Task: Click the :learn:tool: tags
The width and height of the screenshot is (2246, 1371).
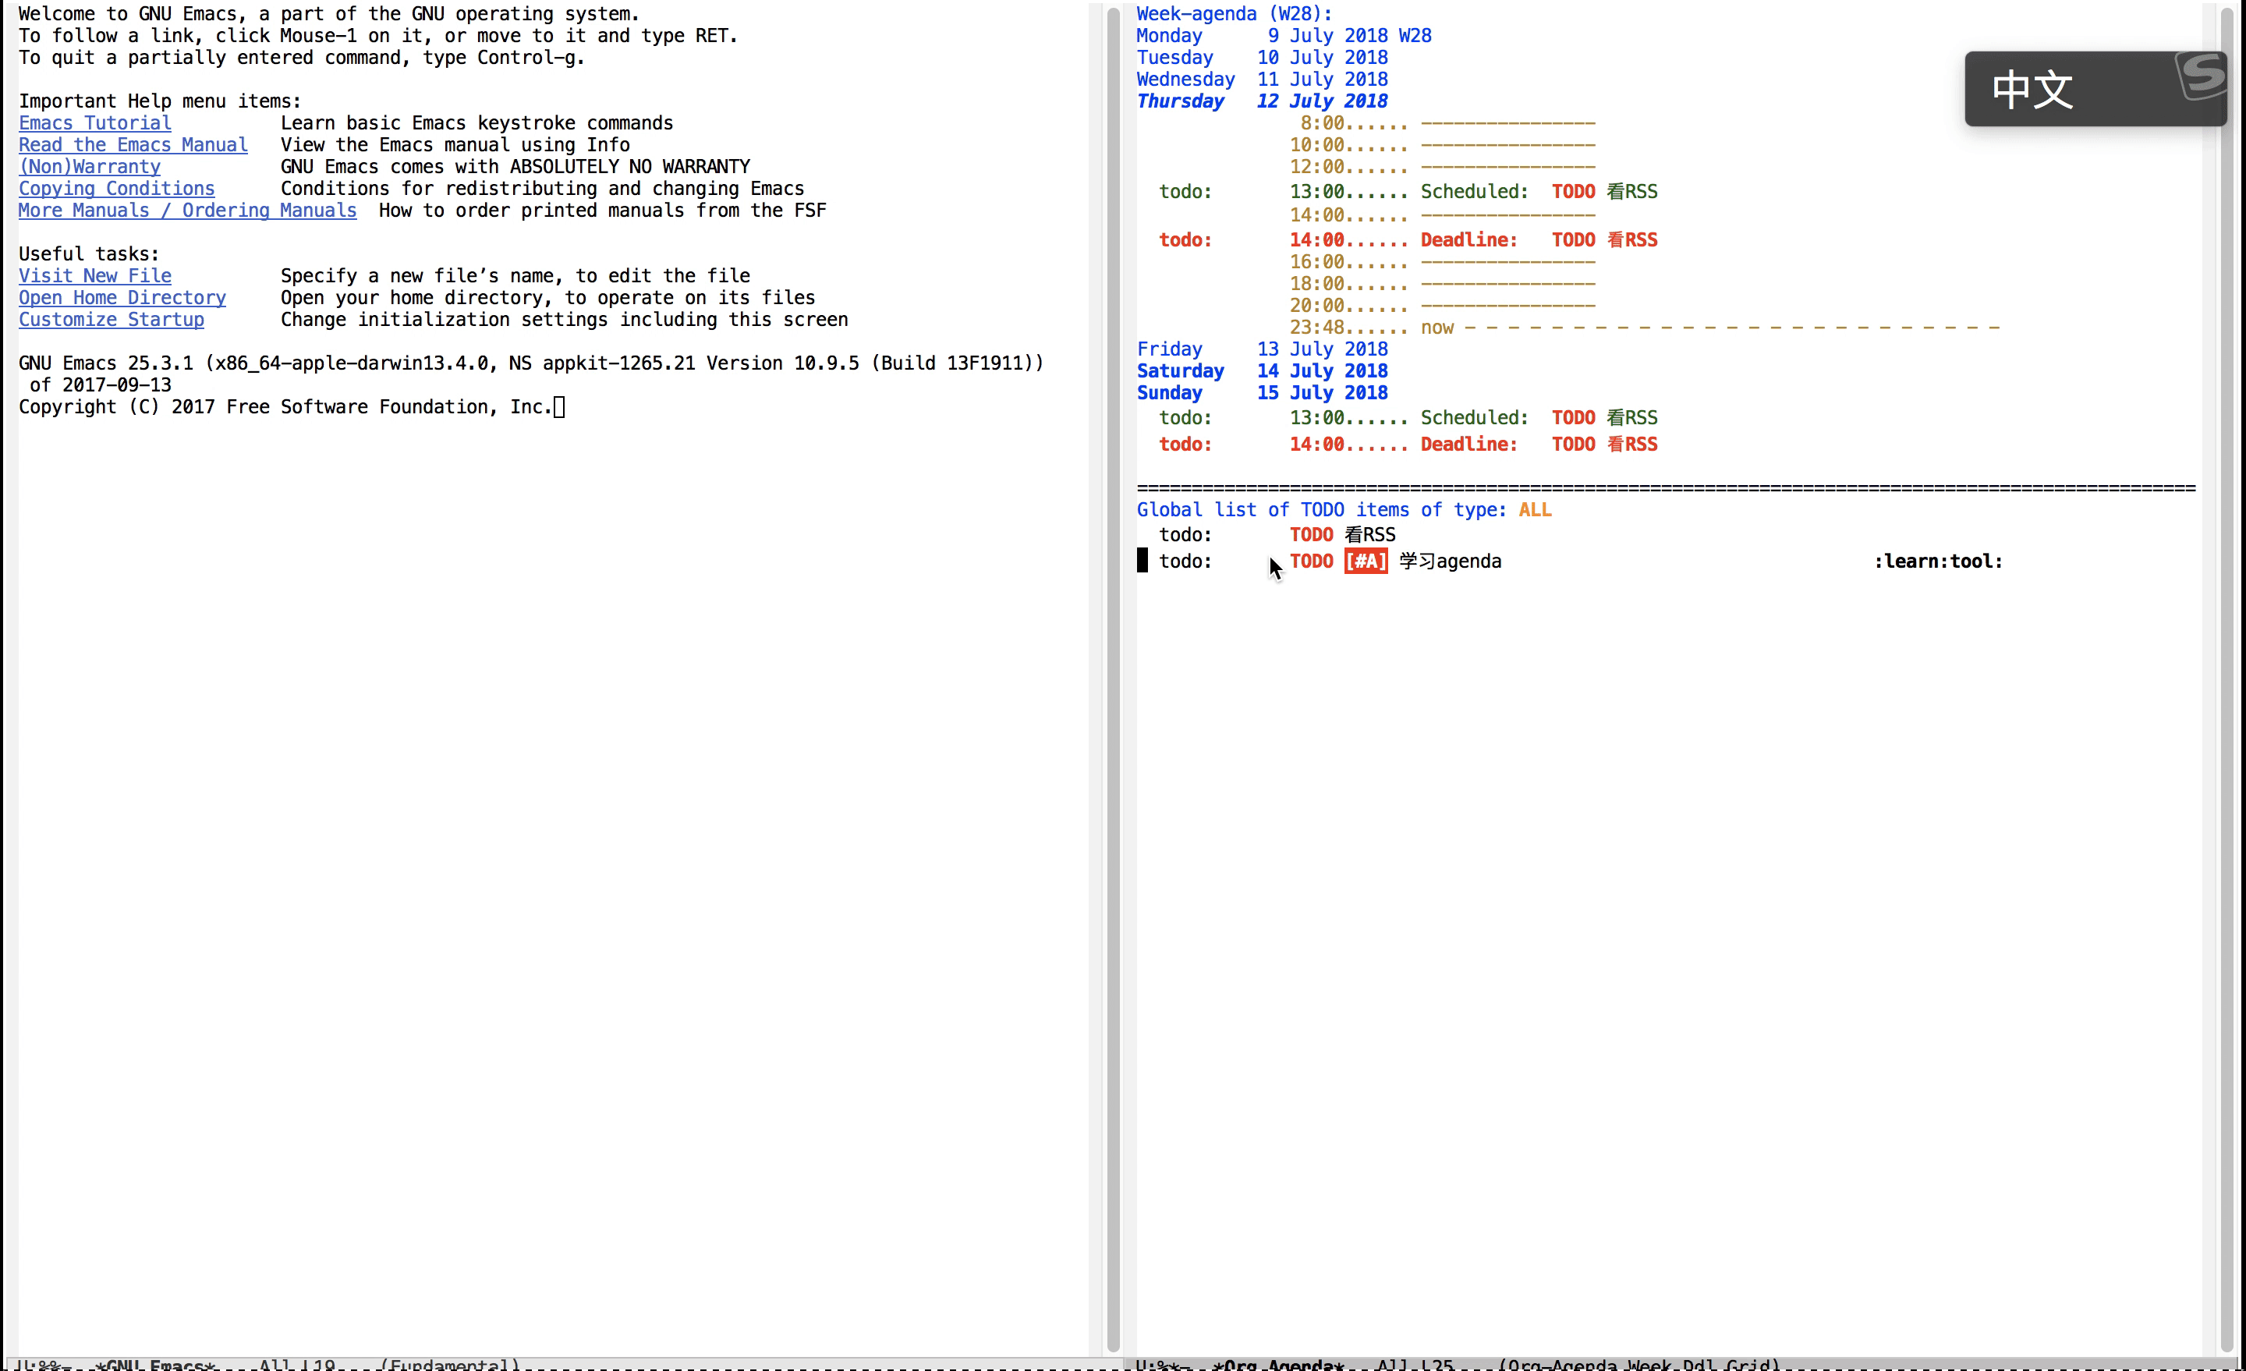Action: pyautogui.click(x=1938, y=562)
